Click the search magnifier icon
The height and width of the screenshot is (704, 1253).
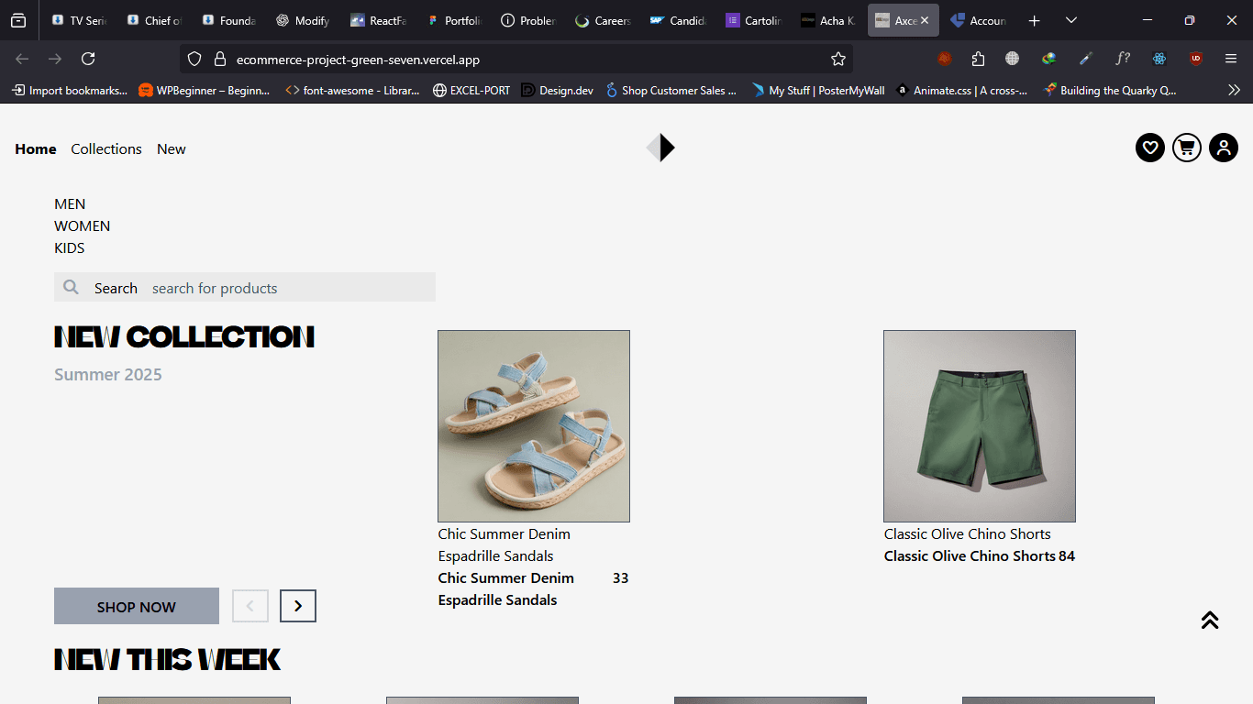[x=71, y=288]
